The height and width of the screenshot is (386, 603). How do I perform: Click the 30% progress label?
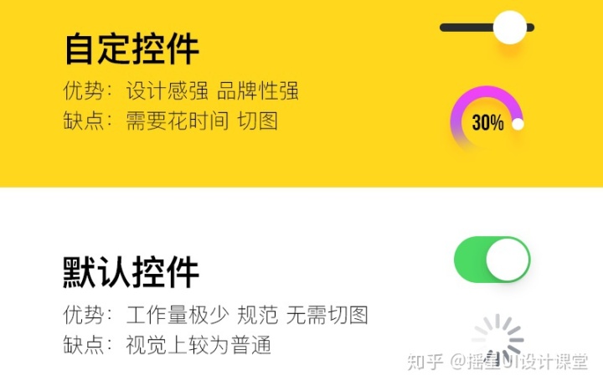click(x=487, y=122)
